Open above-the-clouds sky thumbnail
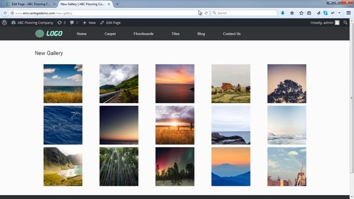354x199 pixels. [x=287, y=125]
